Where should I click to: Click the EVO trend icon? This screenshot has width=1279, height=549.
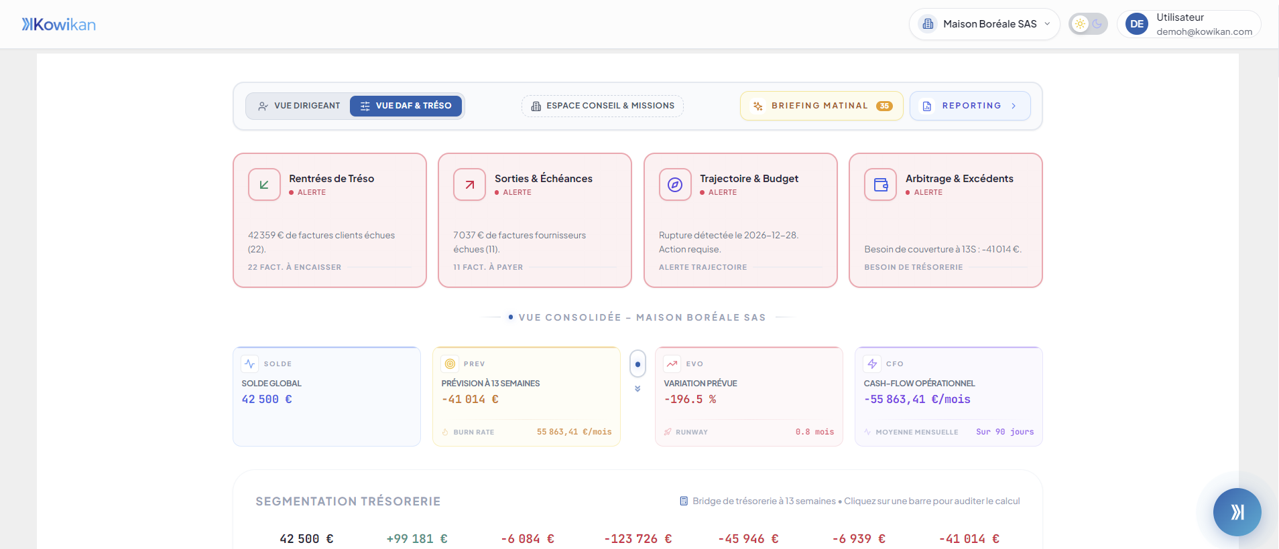pyautogui.click(x=672, y=364)
